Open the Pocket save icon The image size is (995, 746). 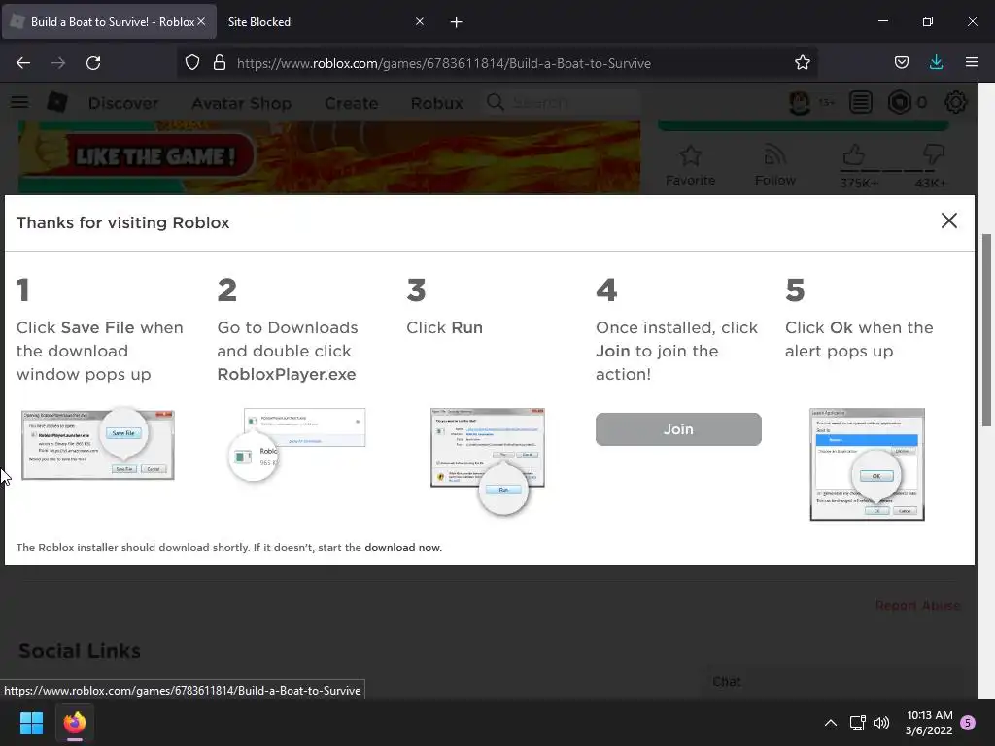(901, 63)
